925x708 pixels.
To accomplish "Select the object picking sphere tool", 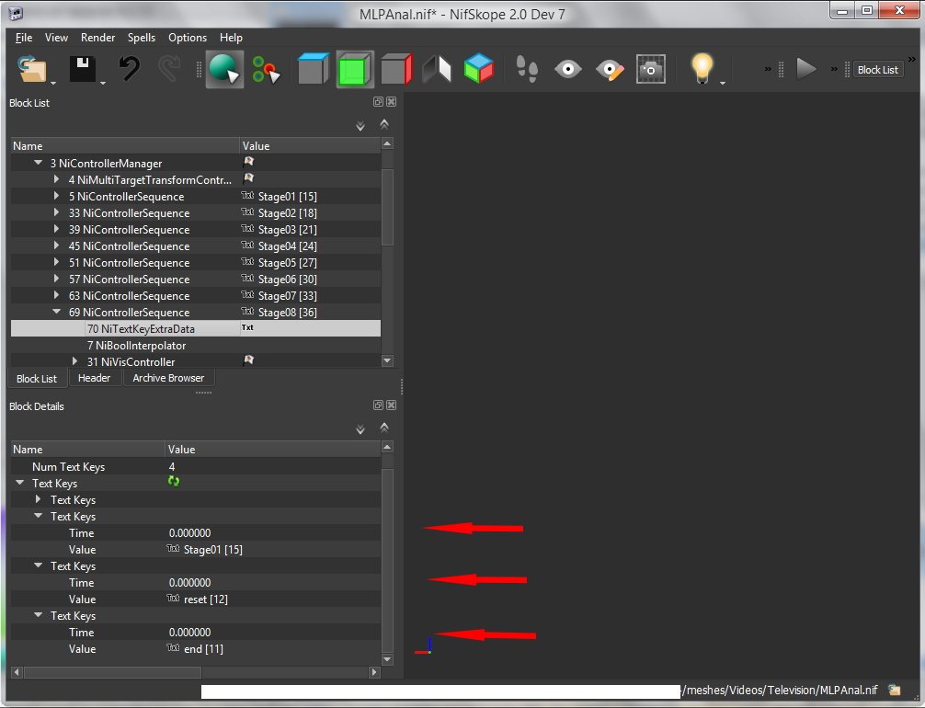I will 223,70.
